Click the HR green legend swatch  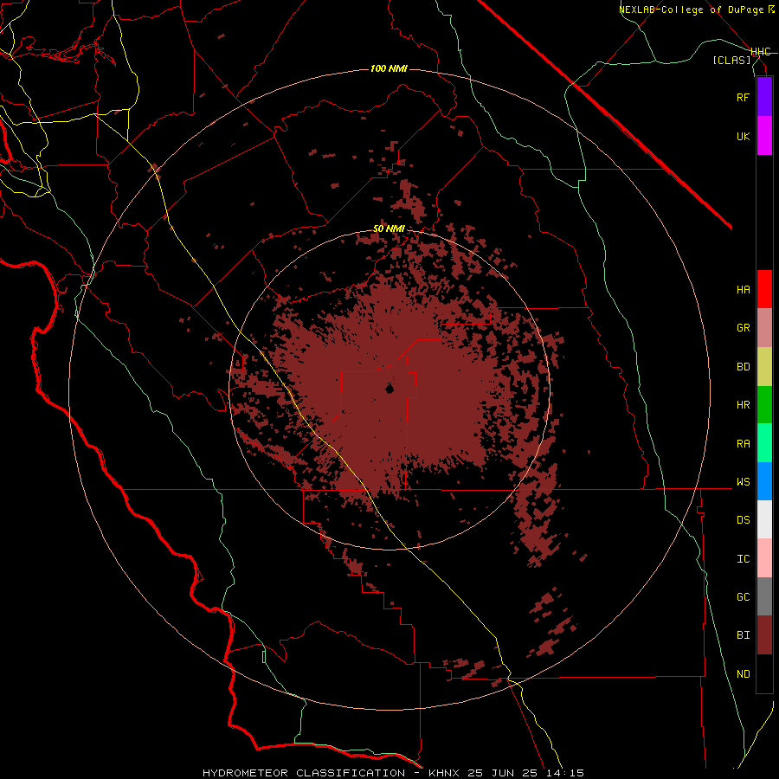pos(764,405)
